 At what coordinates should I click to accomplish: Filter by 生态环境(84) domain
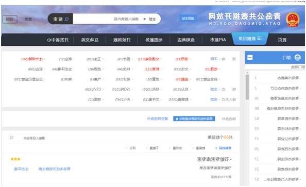(62, 69)
